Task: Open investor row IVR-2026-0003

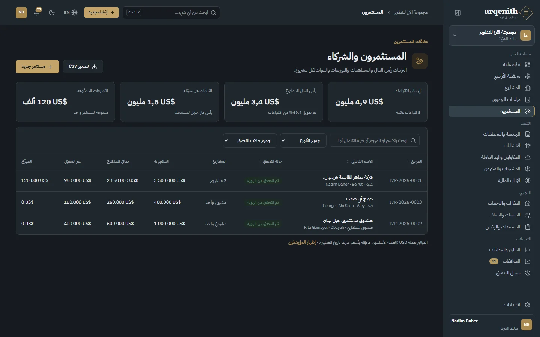Action: click(x=222, y=202)
